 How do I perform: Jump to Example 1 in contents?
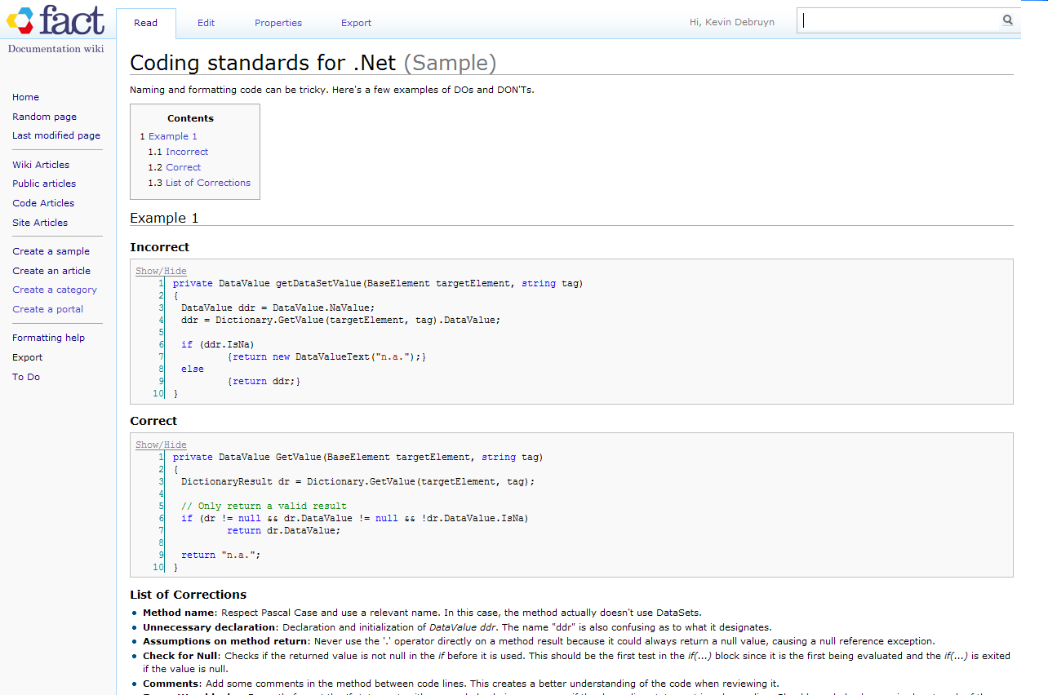point(172,136)
